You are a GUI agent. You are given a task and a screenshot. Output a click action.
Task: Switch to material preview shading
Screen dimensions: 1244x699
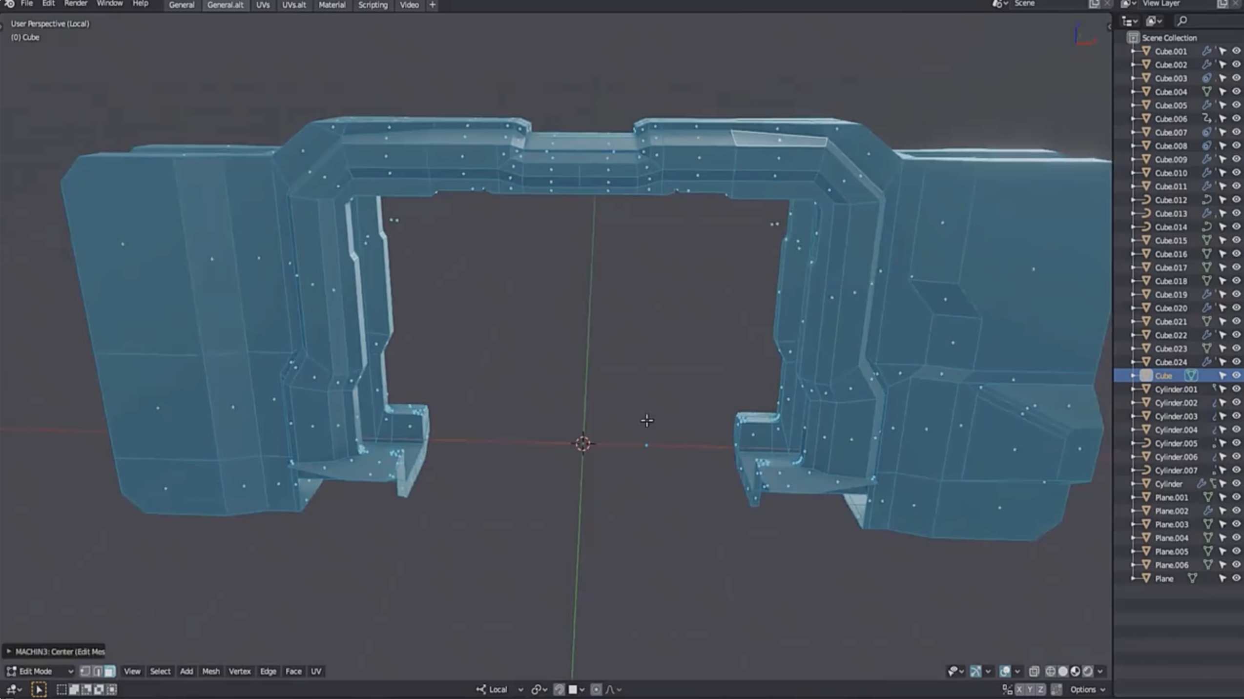click(x=1075, y=671)
